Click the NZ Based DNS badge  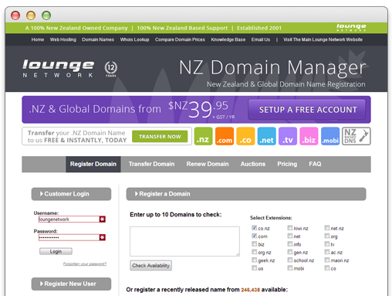[357, 136]
